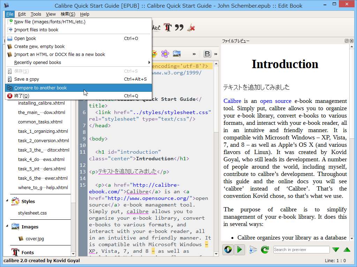
Task: Choose New file (images/fonts/HTML/etc.)
Action: pyautogui.click(x=78, y=22)
